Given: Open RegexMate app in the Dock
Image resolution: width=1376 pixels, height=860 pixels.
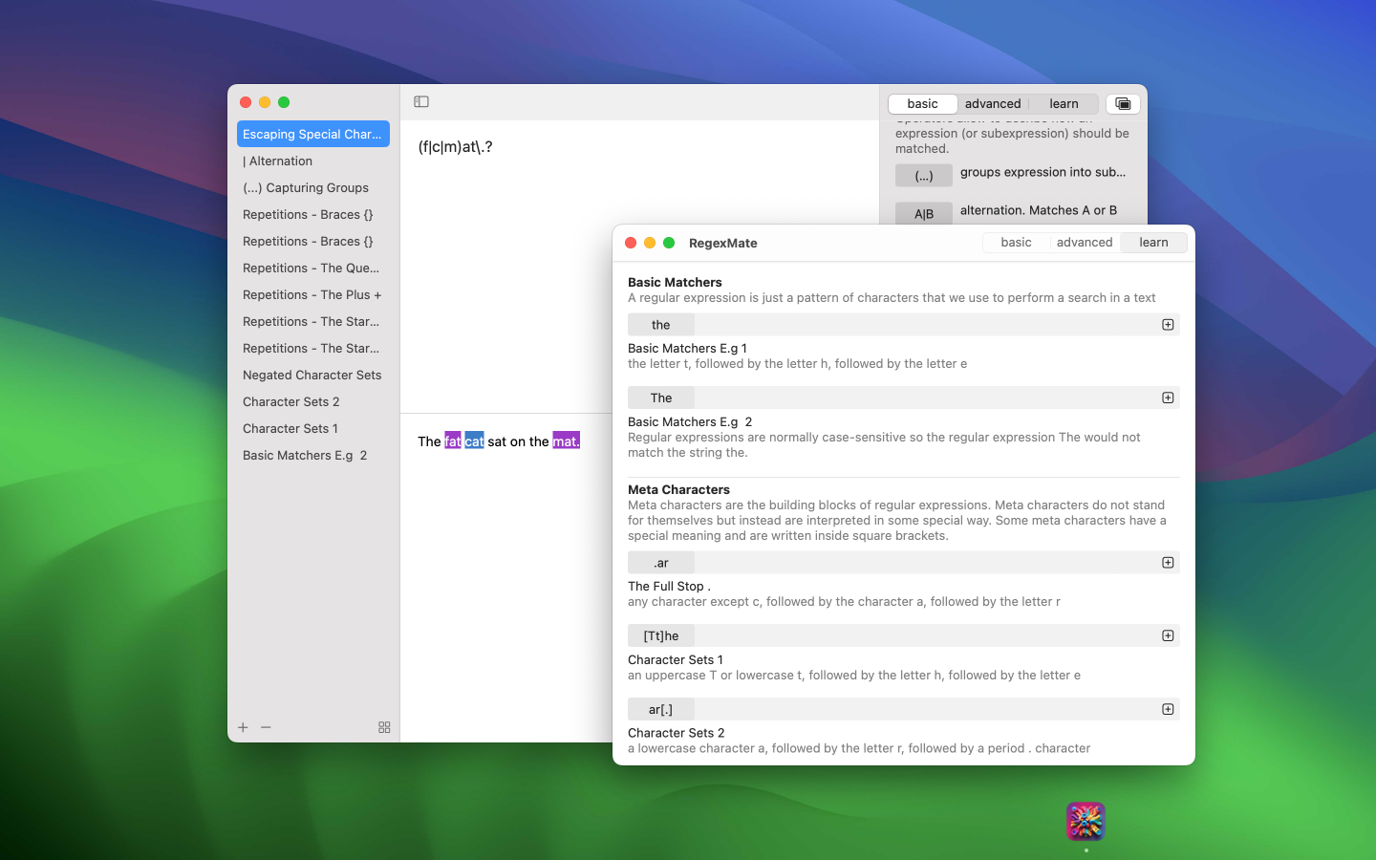Looking at the screenshot, I should tap(1086, 821).
